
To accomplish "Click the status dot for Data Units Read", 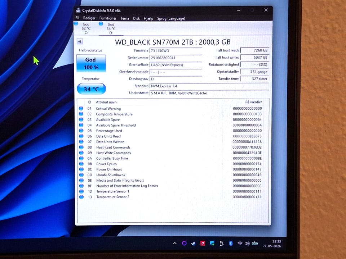I will [x=81, y=136].
